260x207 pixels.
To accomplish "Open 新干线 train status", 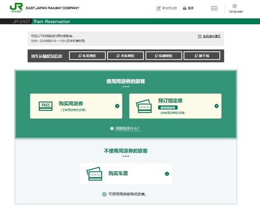I will click(x=202, y=55).
